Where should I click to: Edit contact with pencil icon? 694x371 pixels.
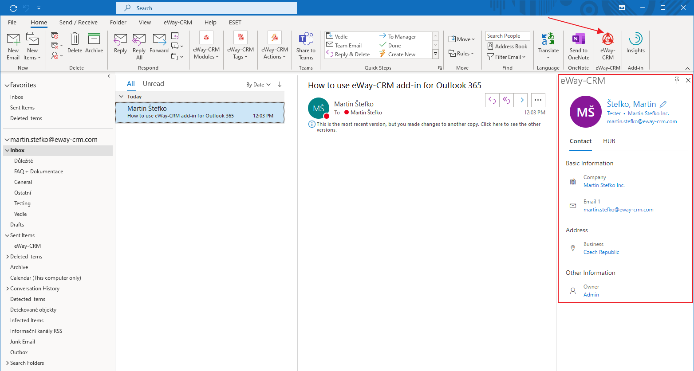click(x=663, y=104)
